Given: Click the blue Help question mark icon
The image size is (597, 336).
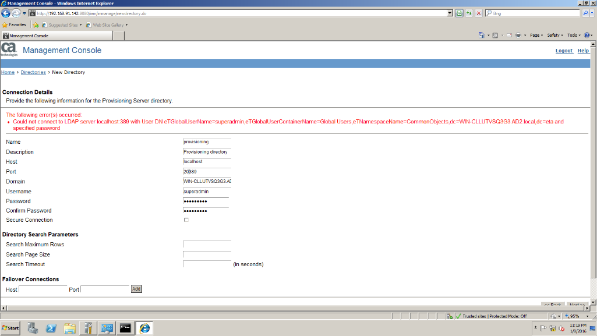Looking at the screenshot, I should click(x=587, y=35).
